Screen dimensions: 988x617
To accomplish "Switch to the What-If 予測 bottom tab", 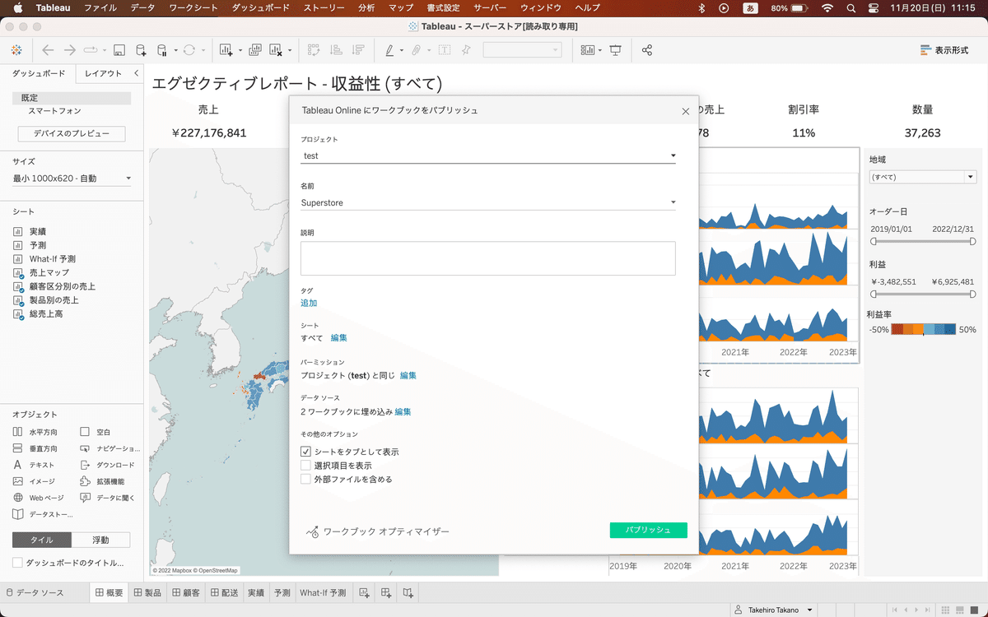I will (x=323, y=592).
